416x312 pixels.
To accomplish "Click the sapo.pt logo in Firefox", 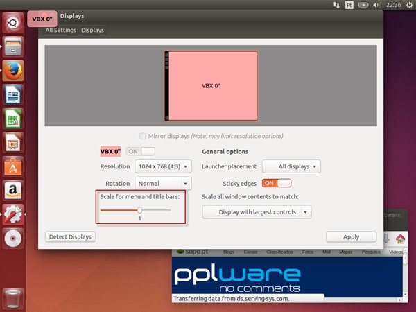I will (x=193, y=252).
